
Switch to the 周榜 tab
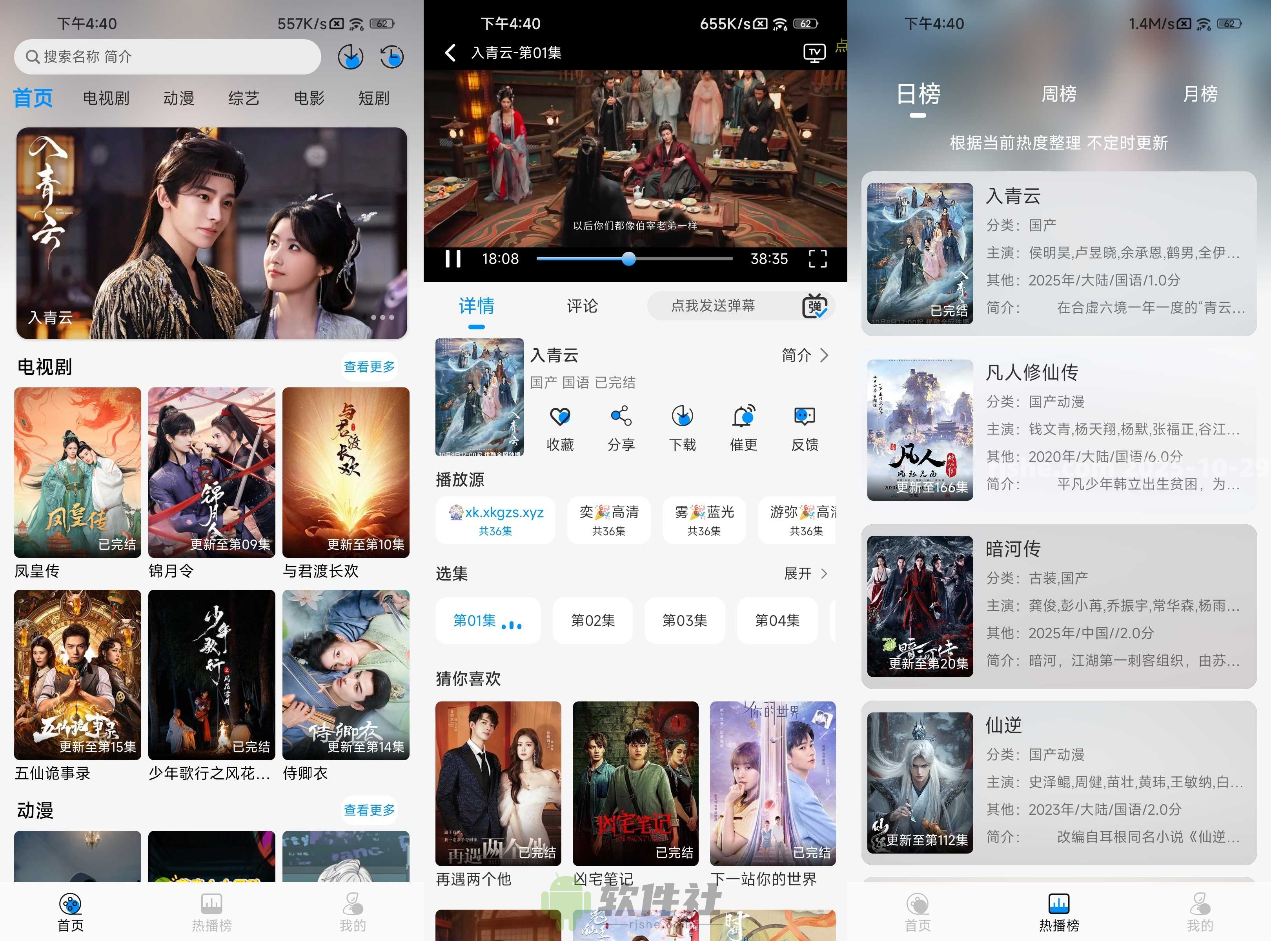[x=1059, y=94]
